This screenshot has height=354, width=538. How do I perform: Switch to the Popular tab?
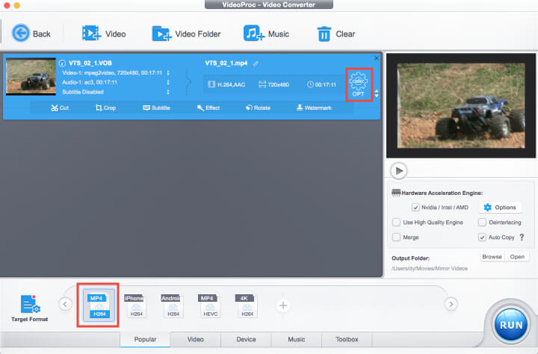[145, 339]
